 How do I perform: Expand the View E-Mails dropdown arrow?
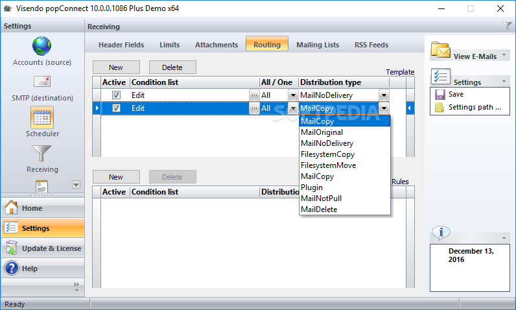click(504, 55)
